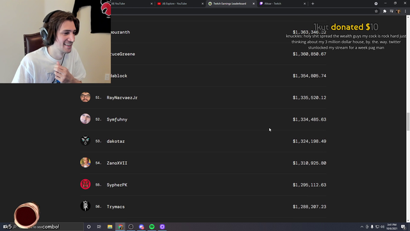Open Spotify from the taskbar
410x231 pixels.
(152, 227)
